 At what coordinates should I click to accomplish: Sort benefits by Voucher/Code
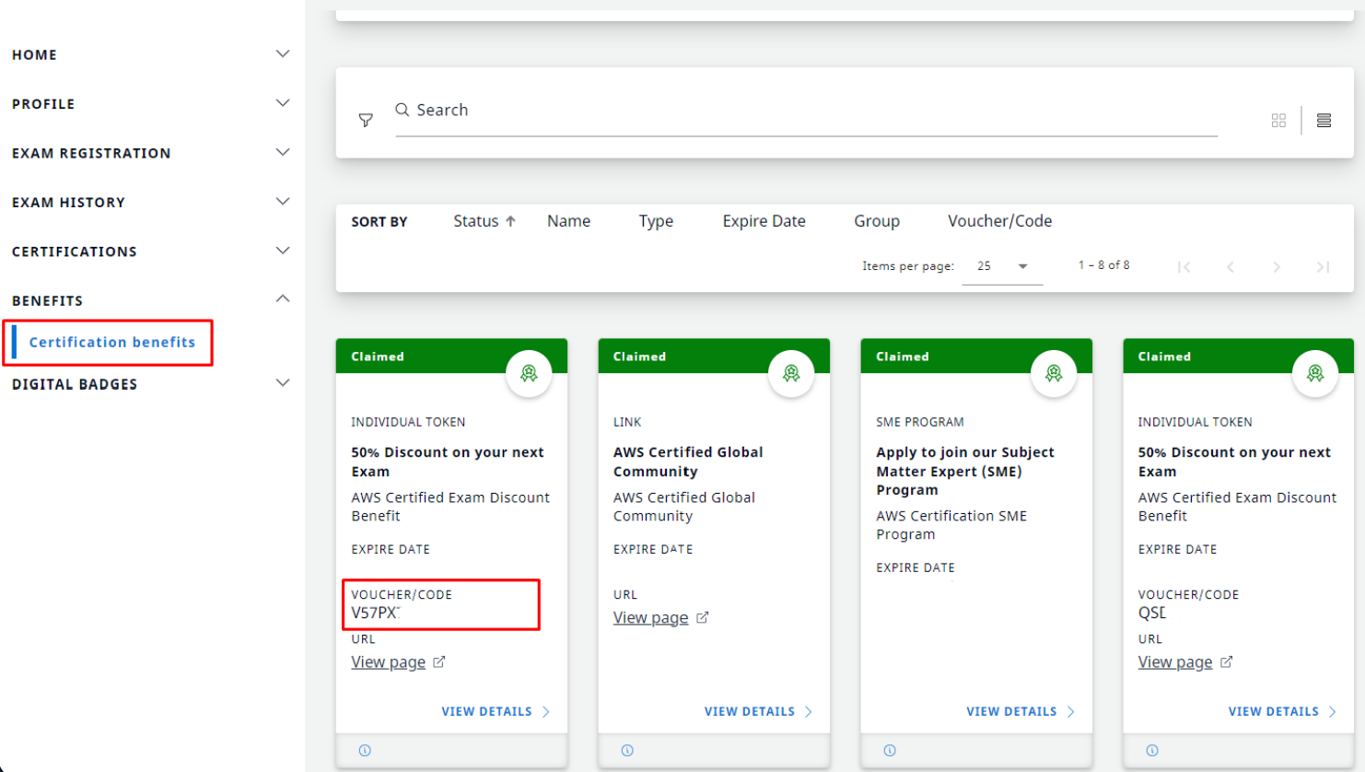(999, 221)
